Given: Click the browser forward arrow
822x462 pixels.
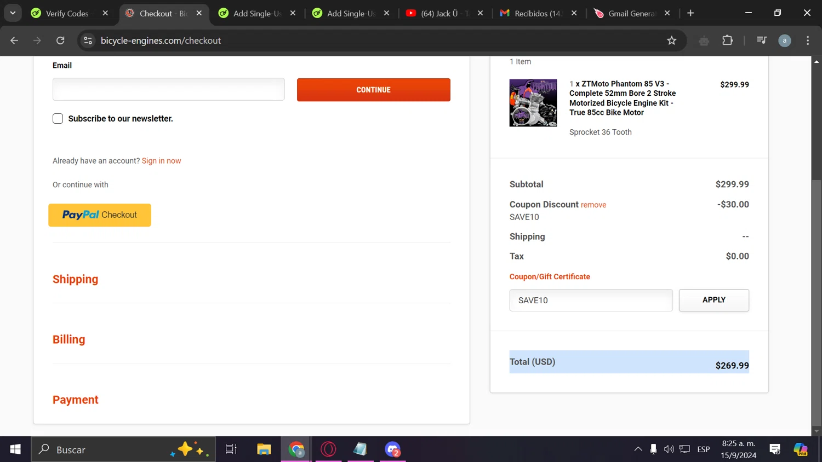Looking at the screenshot, I should pos(37,41).
